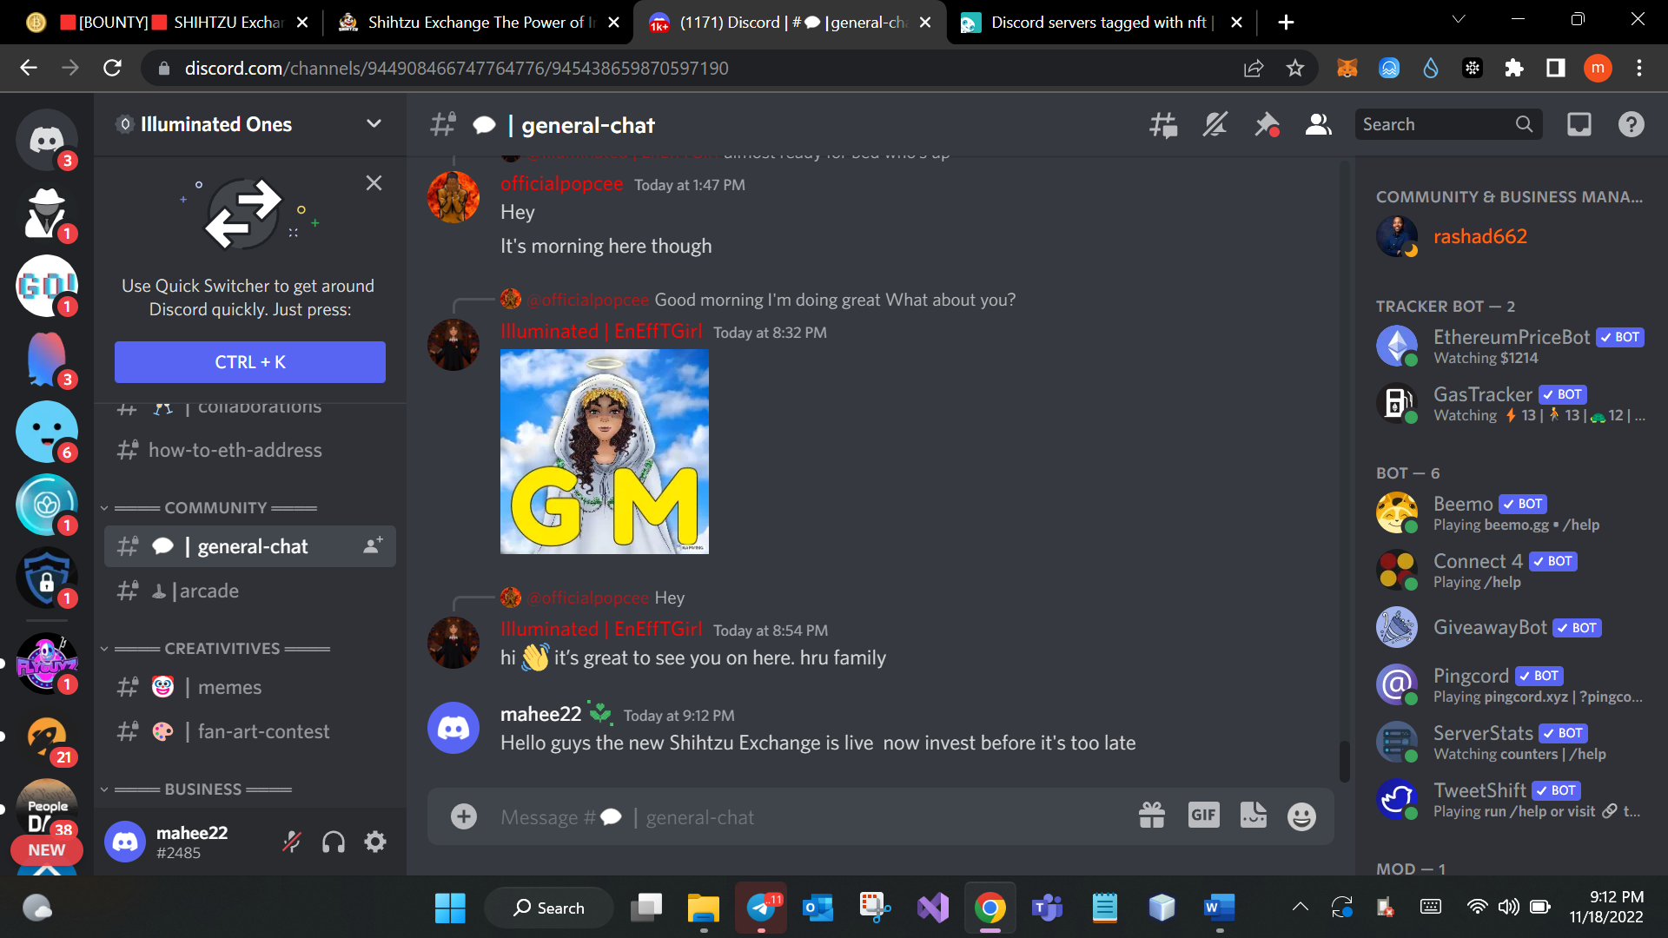Open the Connect 4 bot member entry
This screenshot has width=1668, height=938.
(1510, 570)
